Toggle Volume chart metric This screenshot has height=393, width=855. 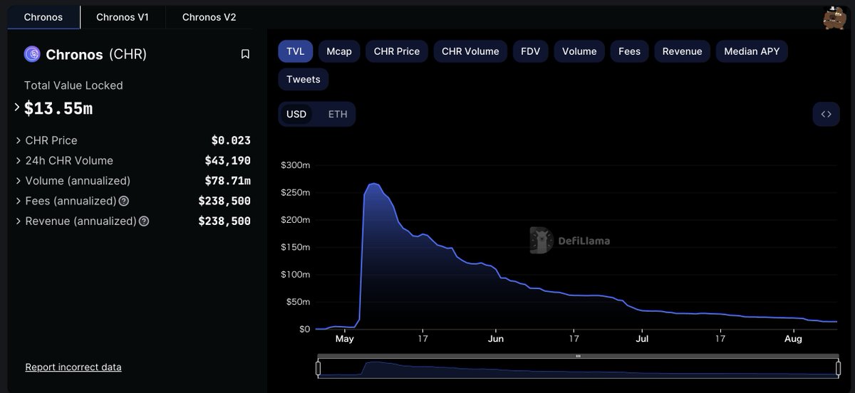pyautogui.click(x=579, y=51)
